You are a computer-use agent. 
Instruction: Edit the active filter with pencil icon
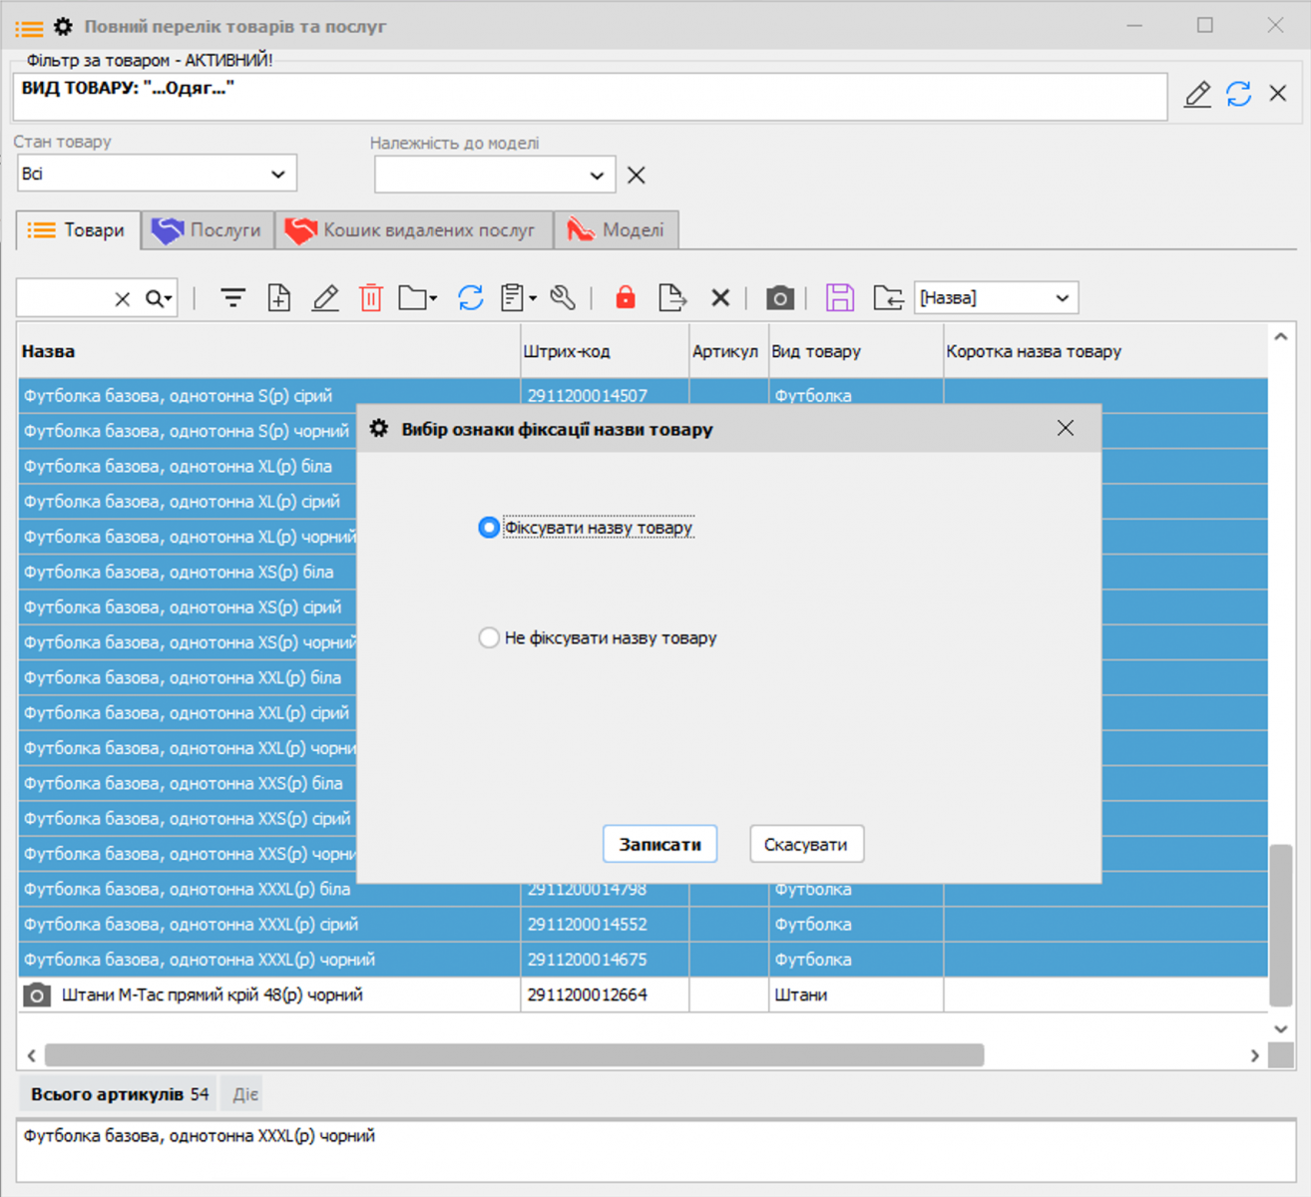(x=1197, y=94)
